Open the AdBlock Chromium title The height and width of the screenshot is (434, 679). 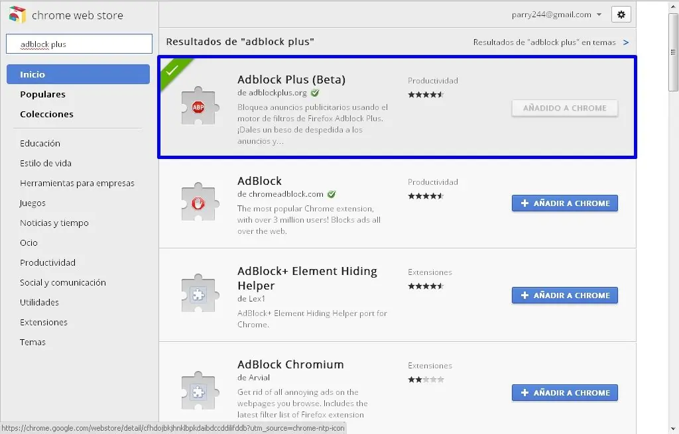pos(290,364)
